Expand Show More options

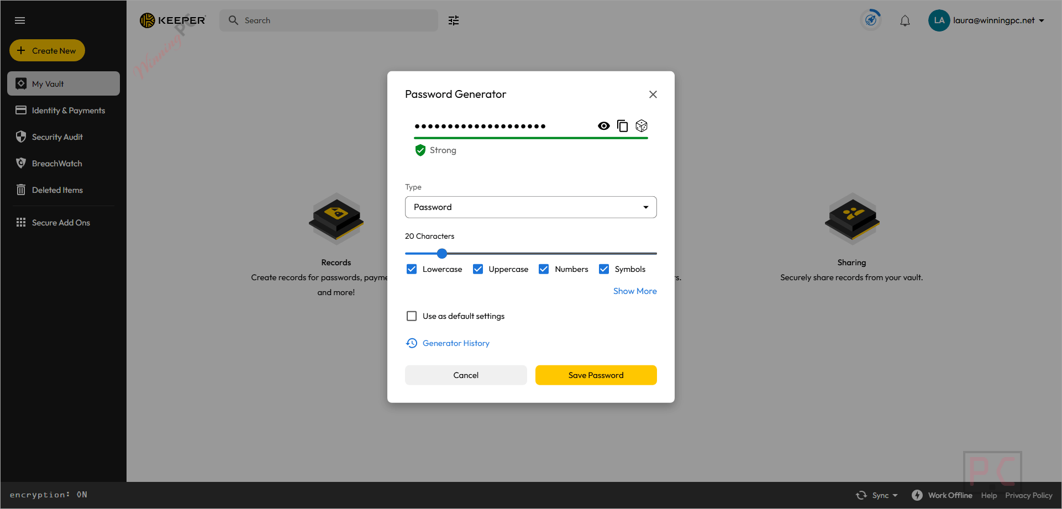pyautogui.click(x=635, y=291)
